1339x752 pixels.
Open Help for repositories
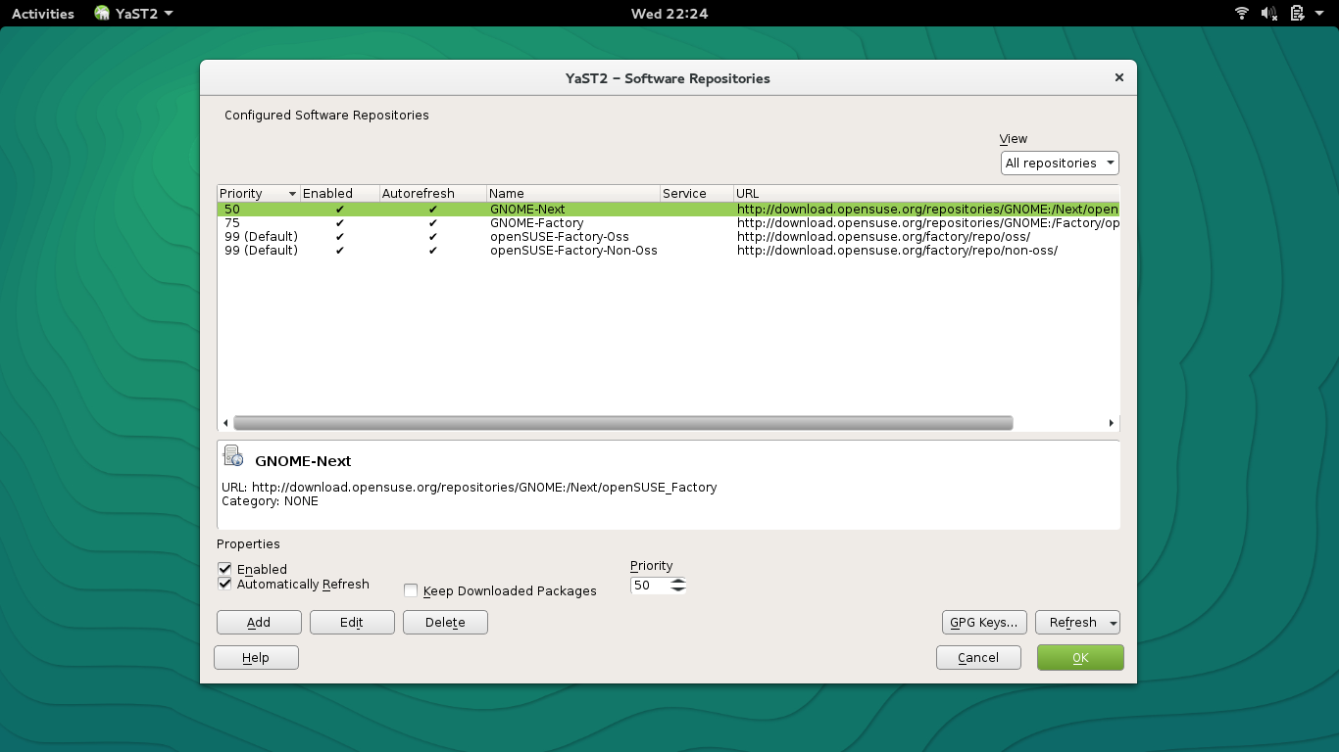pos(256,658)
